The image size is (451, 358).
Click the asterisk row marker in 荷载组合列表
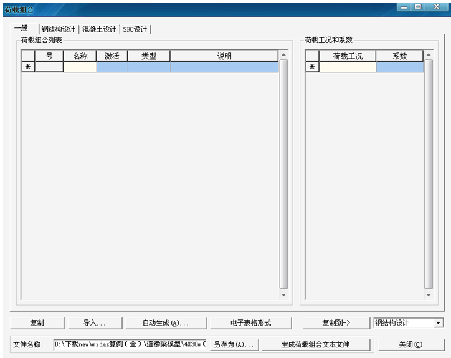click(x=28, y=67)
